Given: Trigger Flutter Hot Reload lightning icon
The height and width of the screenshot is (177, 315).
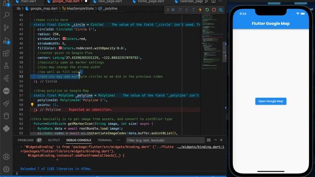Looking at the screenshot, I should coord(200,10).
